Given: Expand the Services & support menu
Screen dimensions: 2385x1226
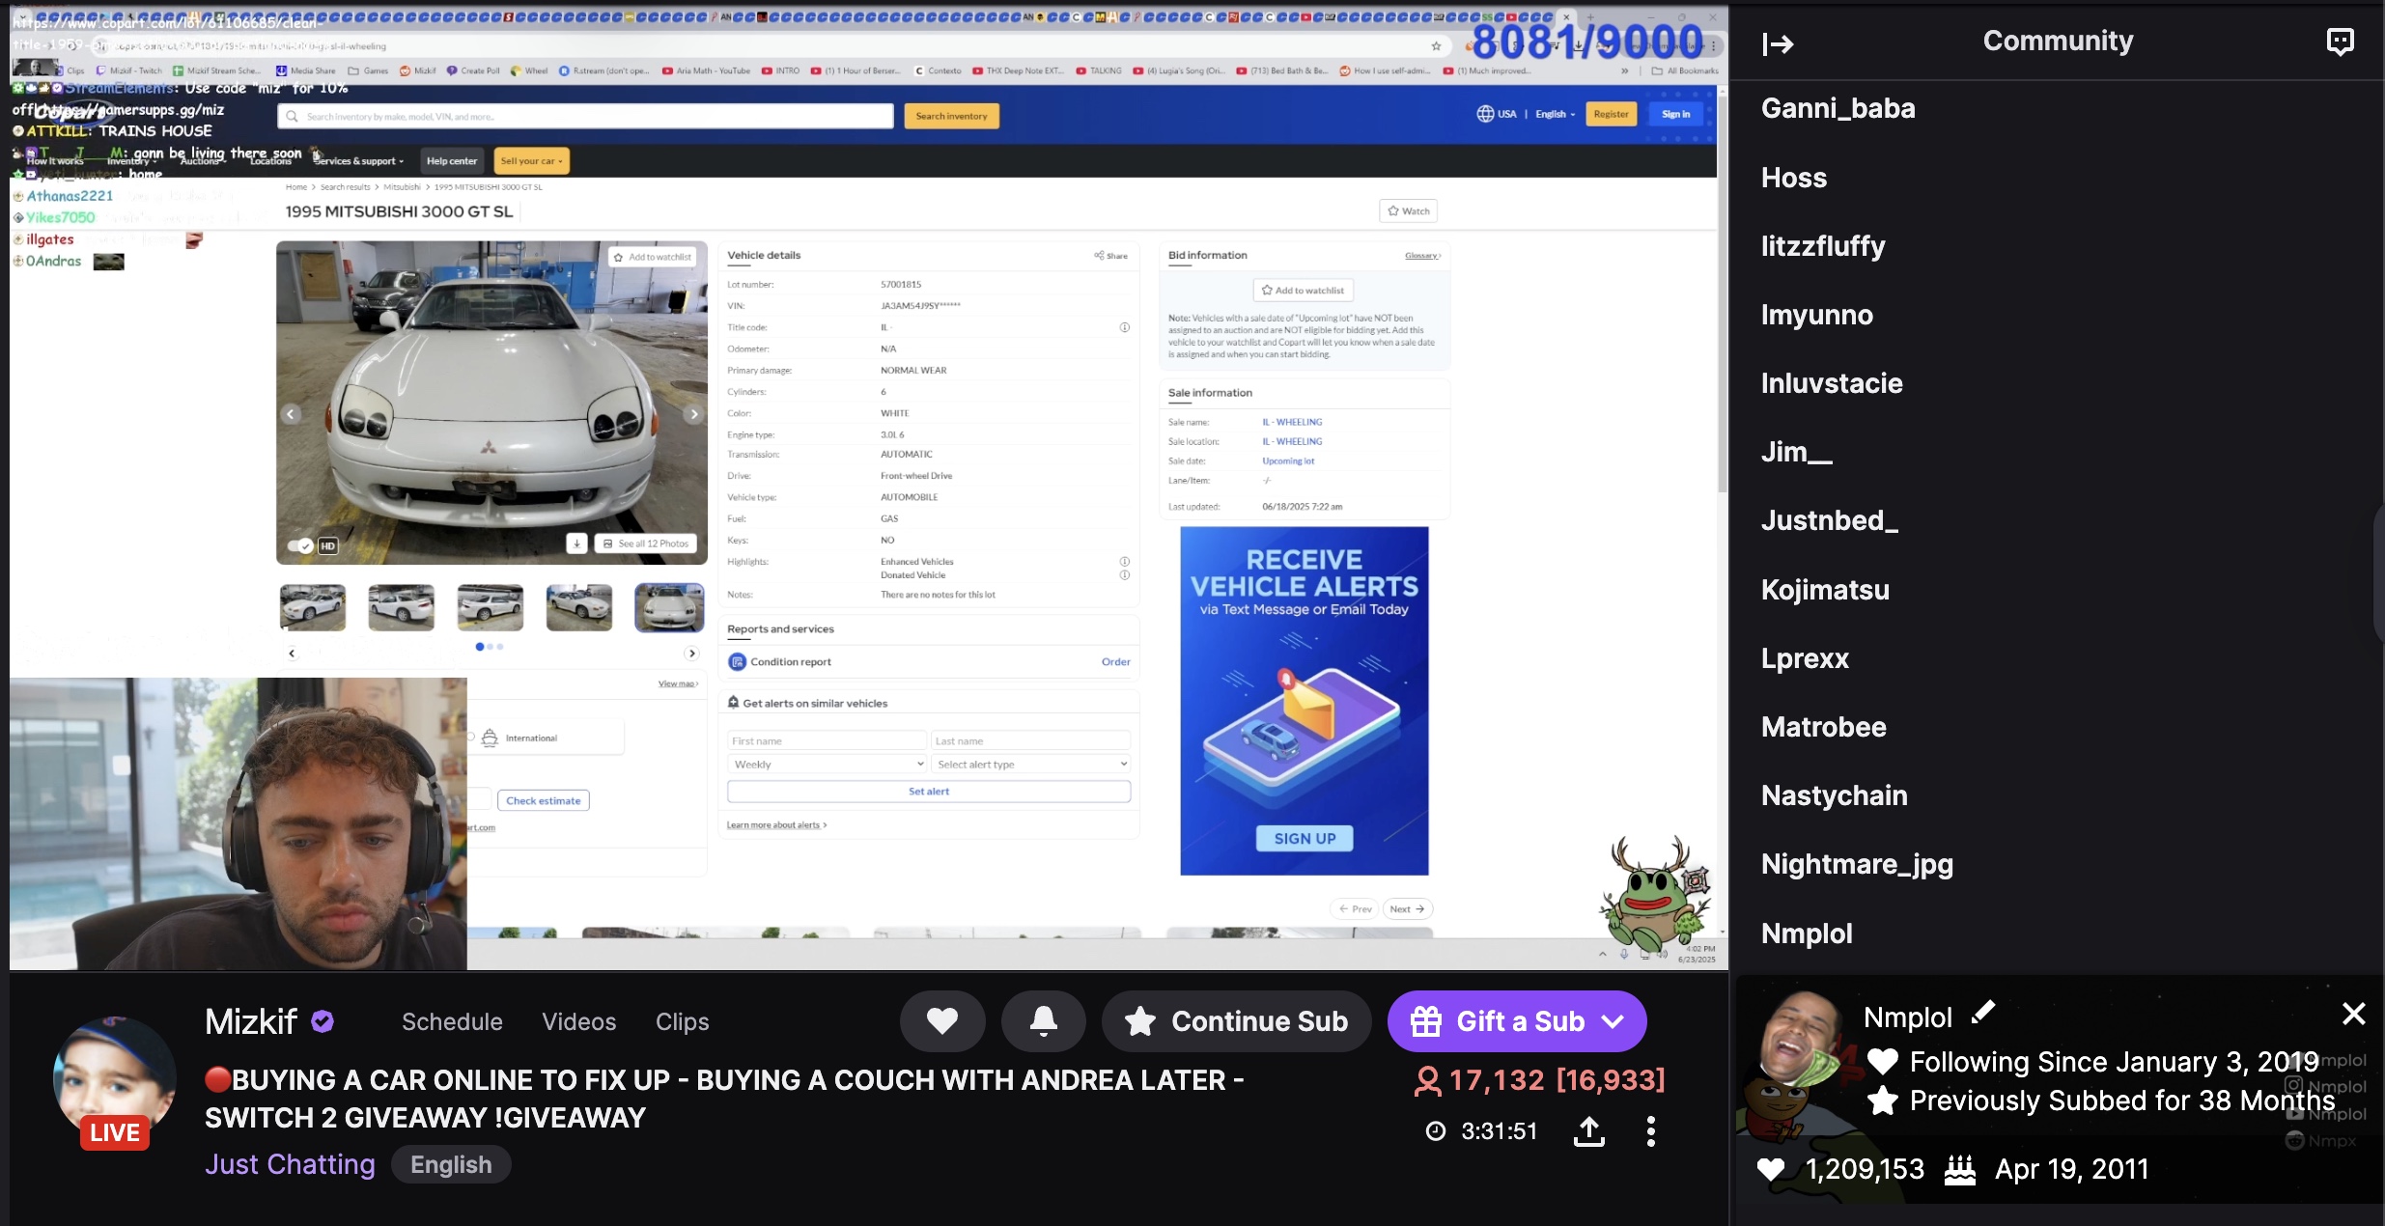Looking at the screenshot, I should pyautogui.click(x=359, y=161).
